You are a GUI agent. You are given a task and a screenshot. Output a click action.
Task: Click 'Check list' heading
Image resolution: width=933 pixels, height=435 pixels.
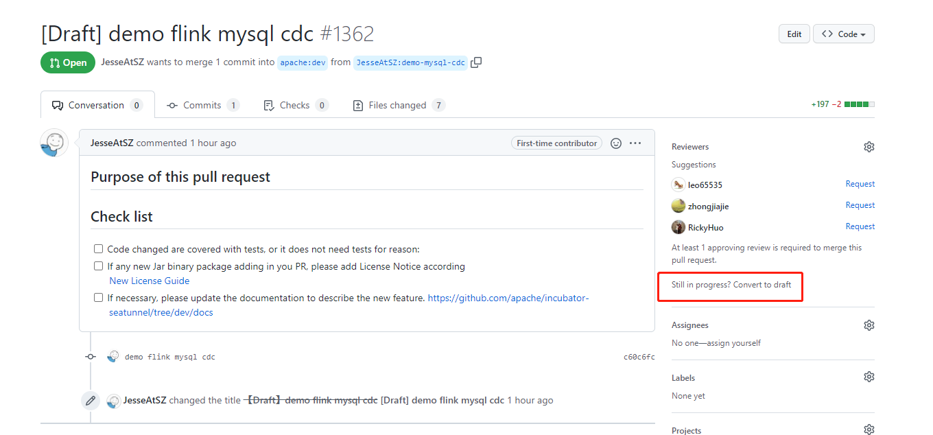121,217
